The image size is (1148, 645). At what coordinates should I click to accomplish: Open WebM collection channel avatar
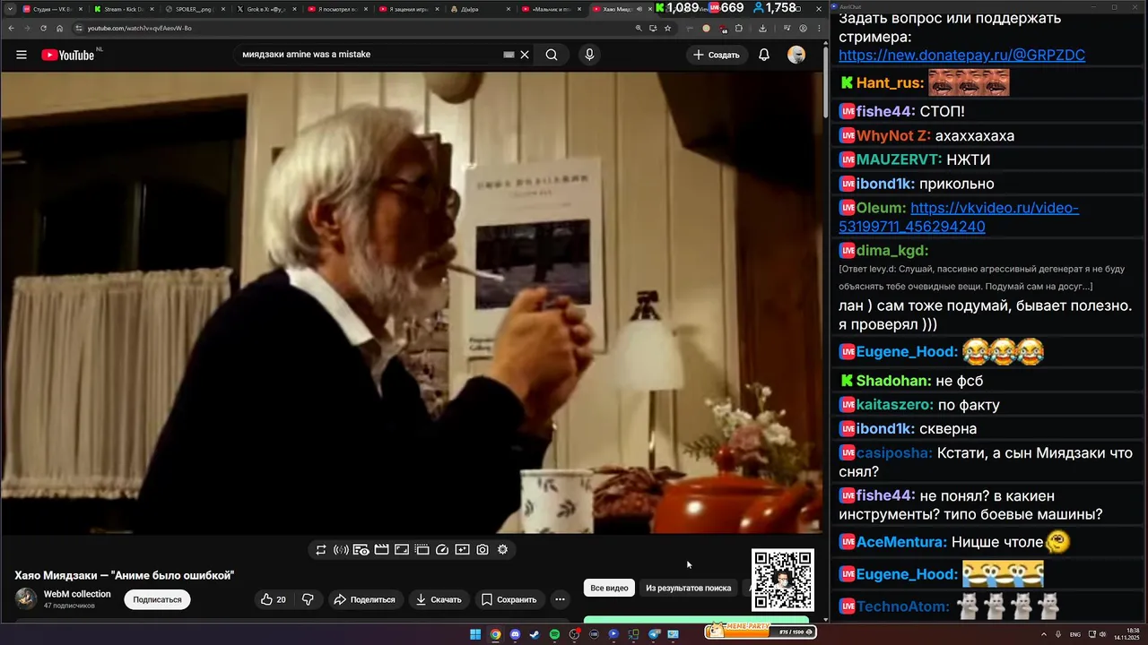point(26,599)
